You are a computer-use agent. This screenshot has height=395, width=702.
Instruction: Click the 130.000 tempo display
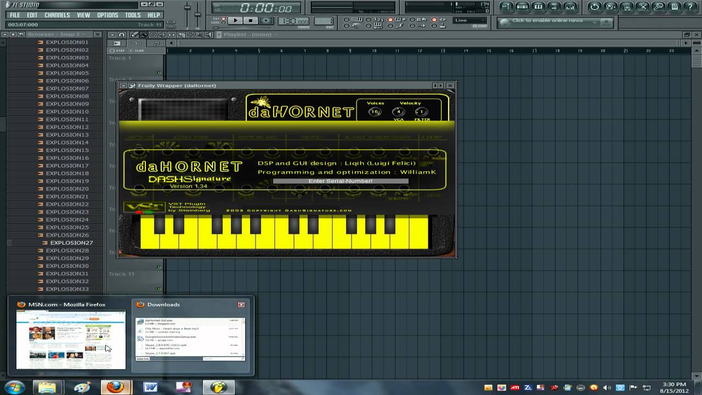293,21
